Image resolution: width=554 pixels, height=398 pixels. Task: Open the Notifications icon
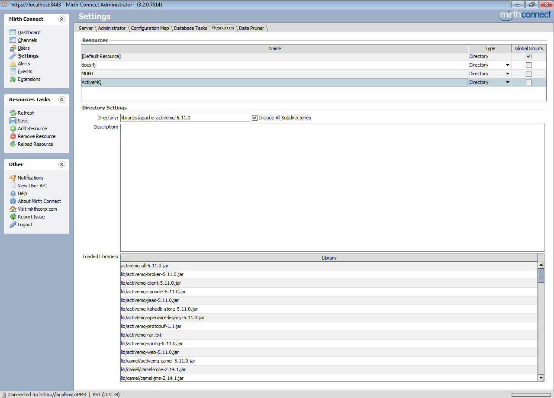point(13,178)
